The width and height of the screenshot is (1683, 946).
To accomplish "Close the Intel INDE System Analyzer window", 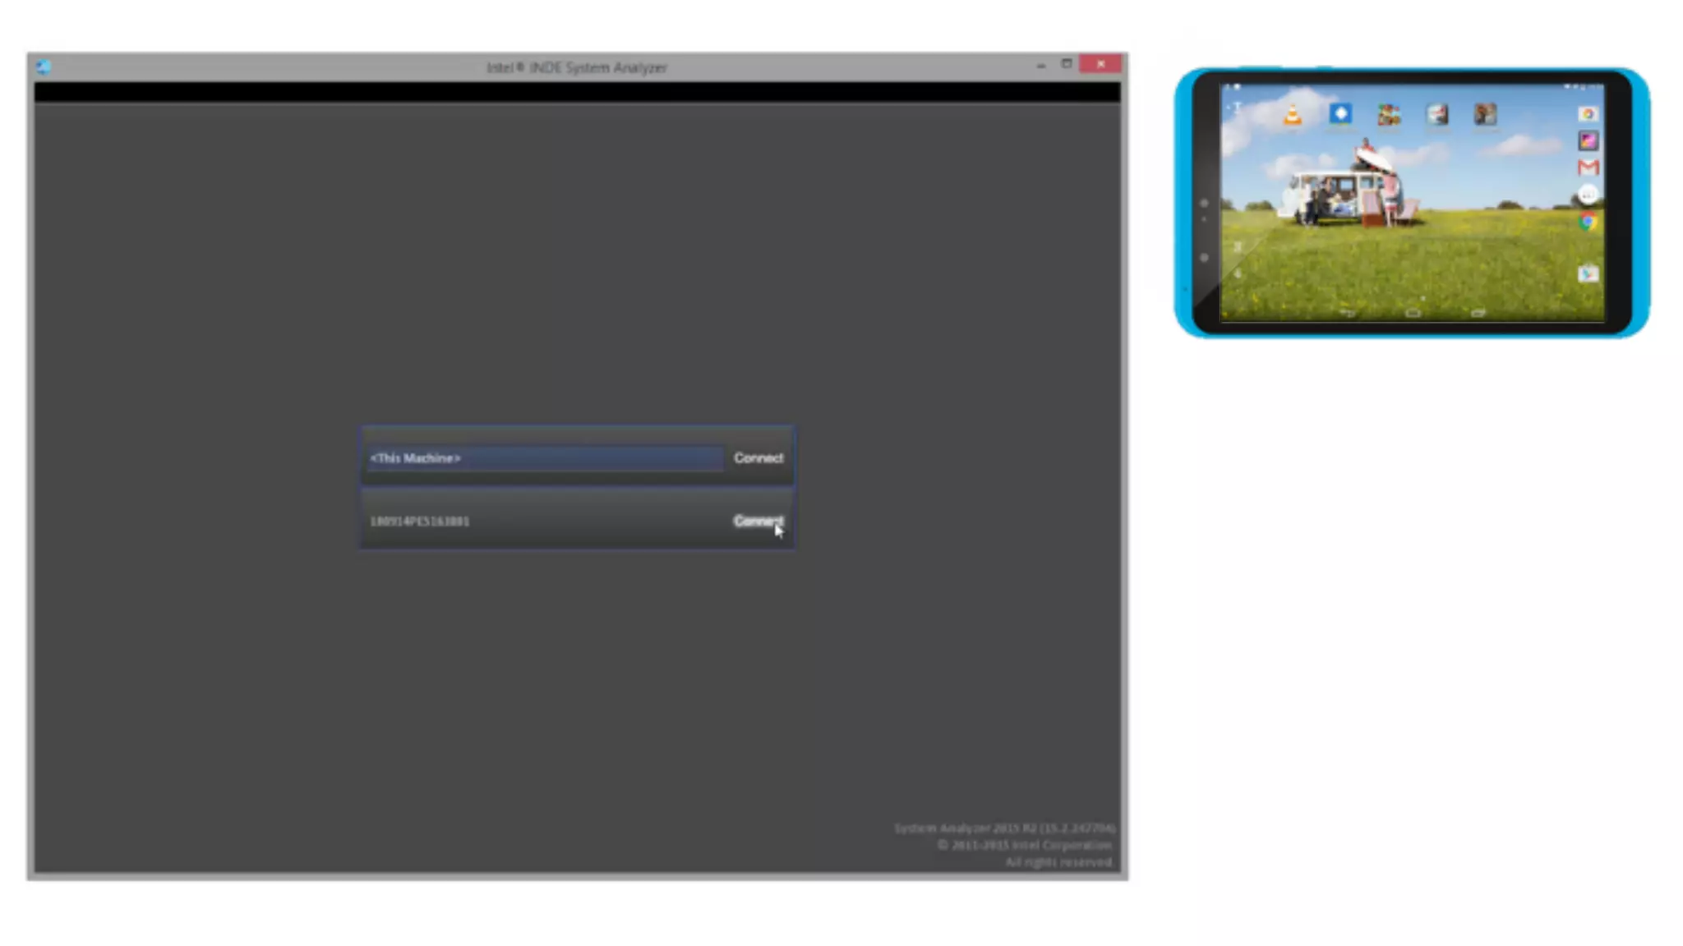I will click(1100, 64).
